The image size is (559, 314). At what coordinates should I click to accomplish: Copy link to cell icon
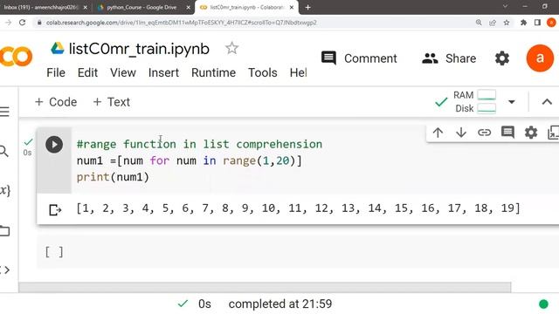click(484, 133)
